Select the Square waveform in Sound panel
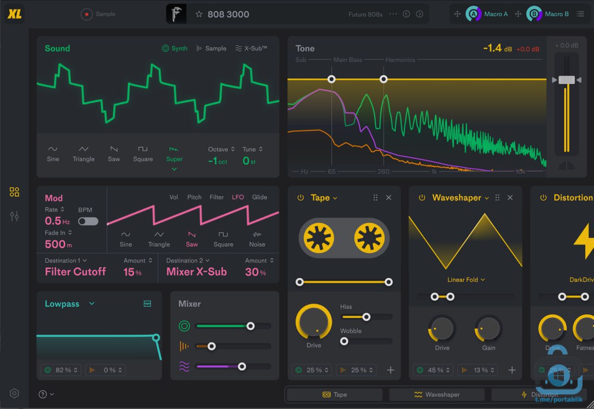 pos(143,153)
